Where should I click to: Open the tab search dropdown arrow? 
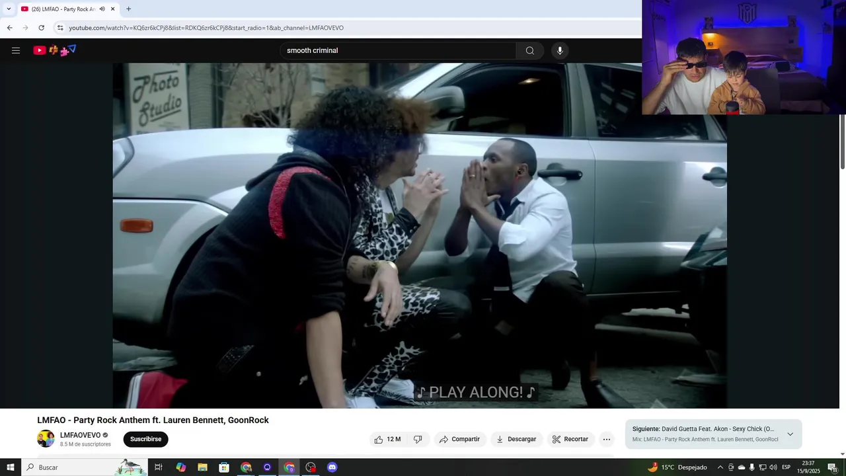pyautogui.click(x=9, y=9)
